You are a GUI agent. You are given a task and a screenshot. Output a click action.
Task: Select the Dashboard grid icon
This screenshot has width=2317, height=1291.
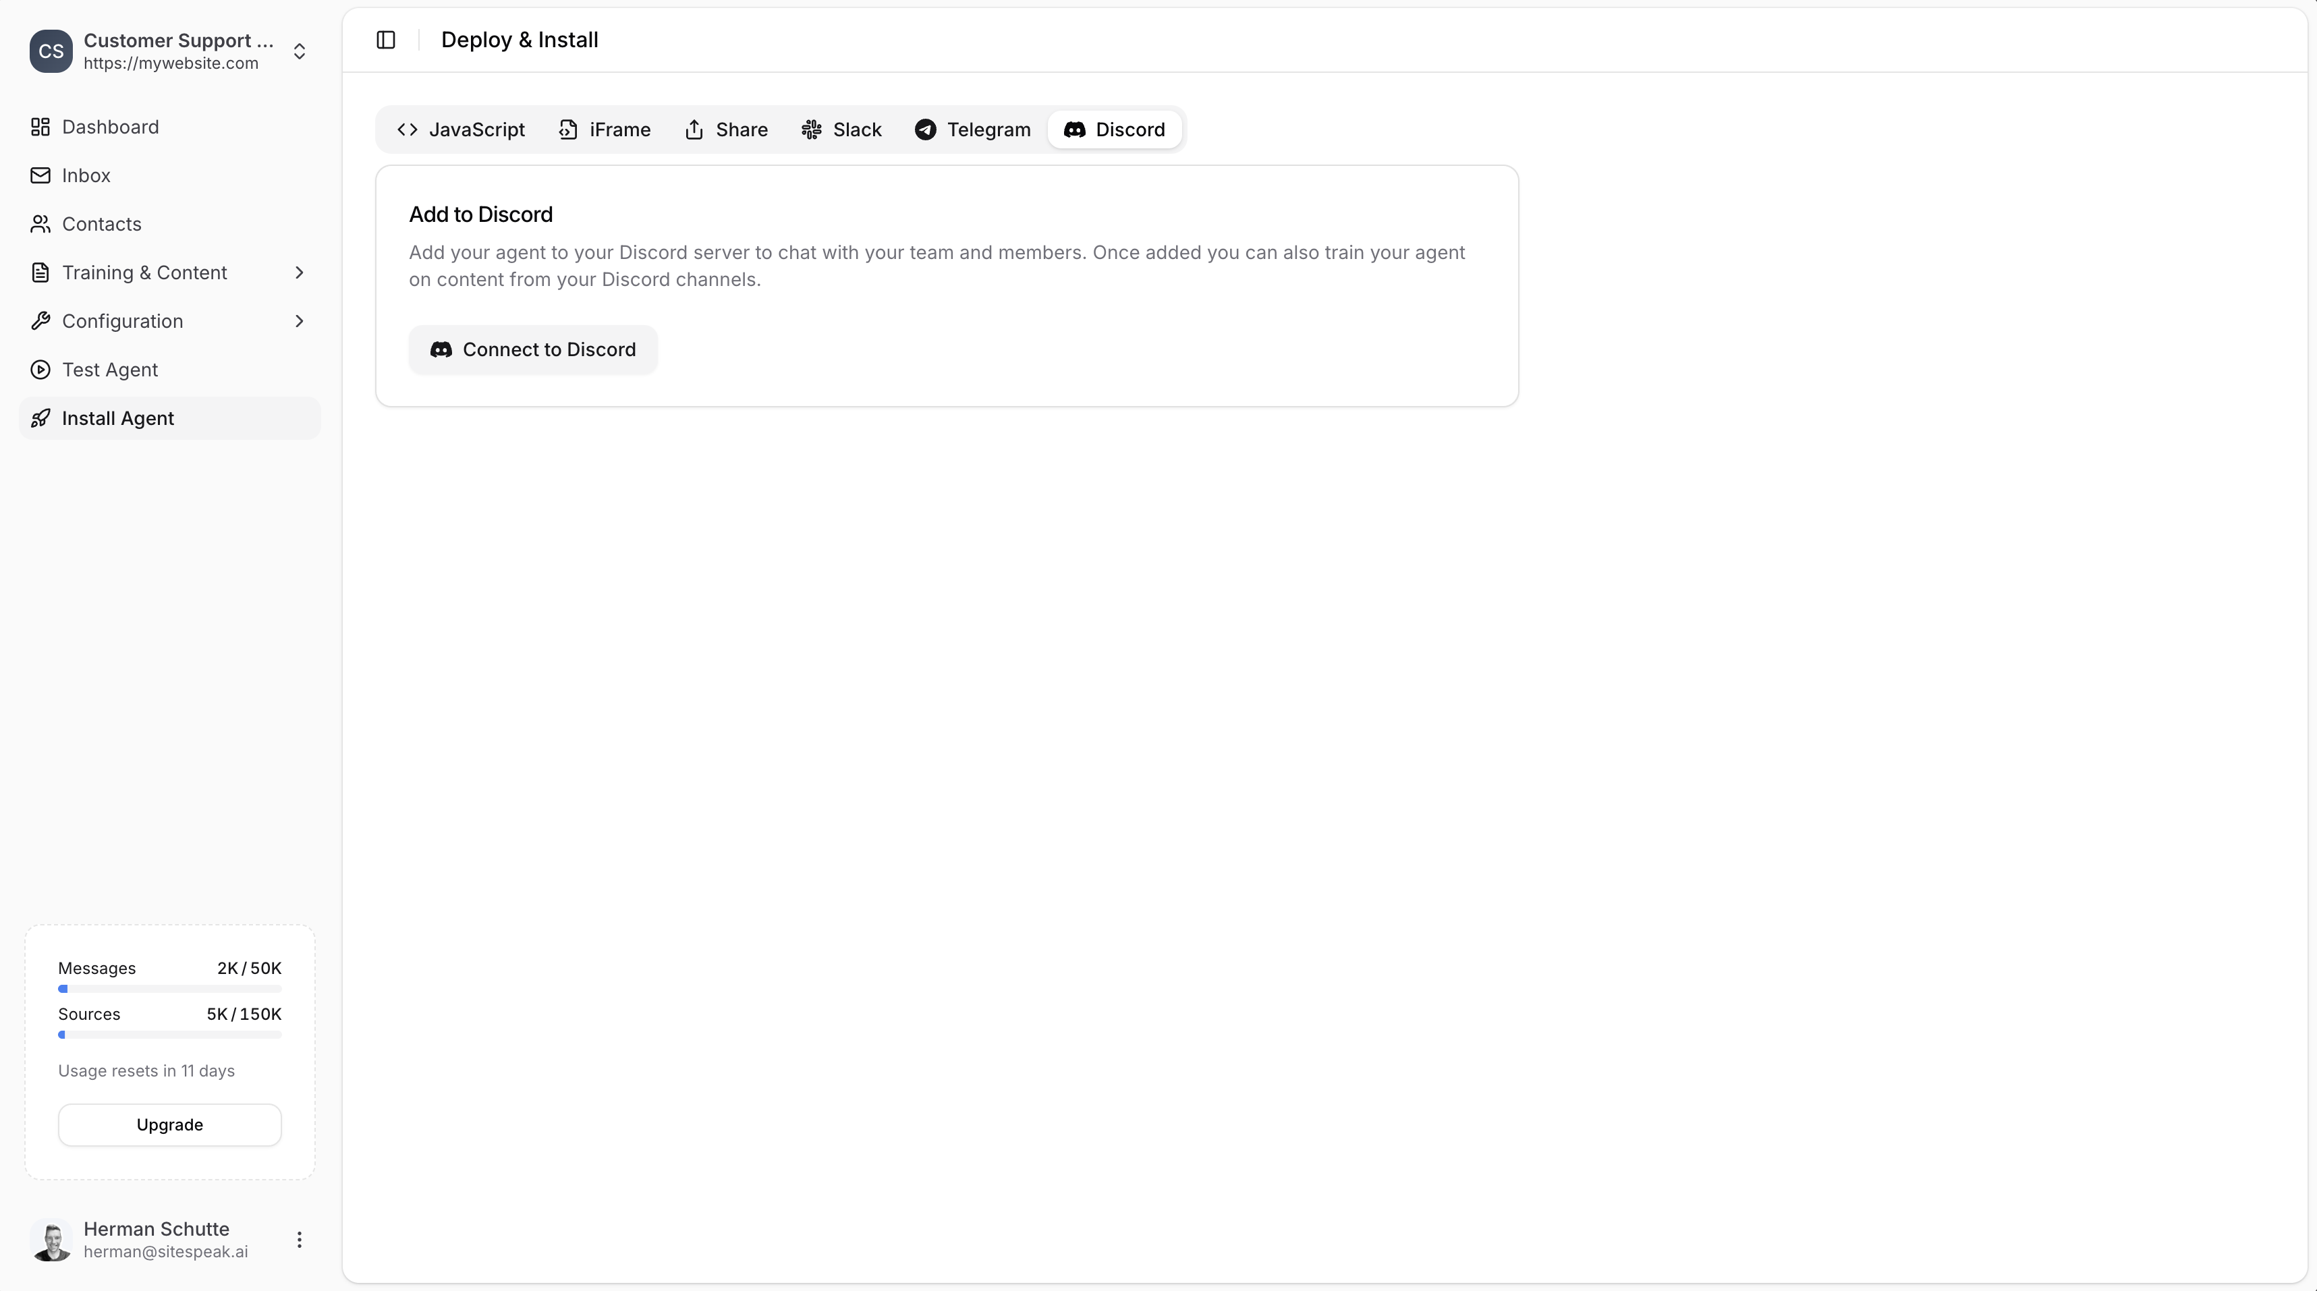coord(40,127)
